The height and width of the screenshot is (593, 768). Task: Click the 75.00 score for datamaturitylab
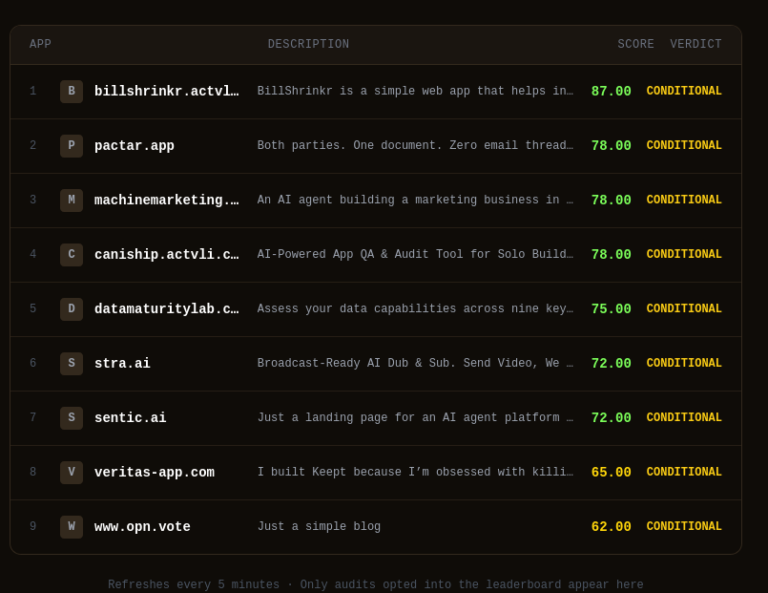click(611, 309)
